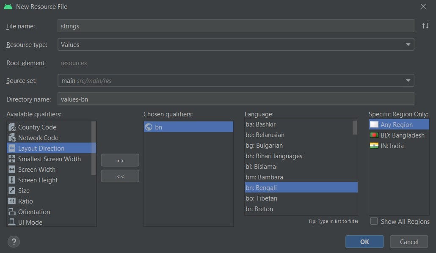
Task: Open the Source set main dropdown
Action: tap(236, 80)
